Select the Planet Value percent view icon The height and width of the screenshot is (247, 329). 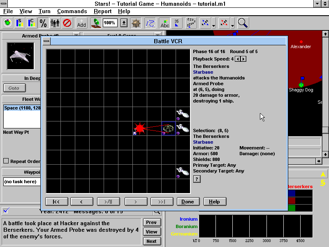pos(43,23)
